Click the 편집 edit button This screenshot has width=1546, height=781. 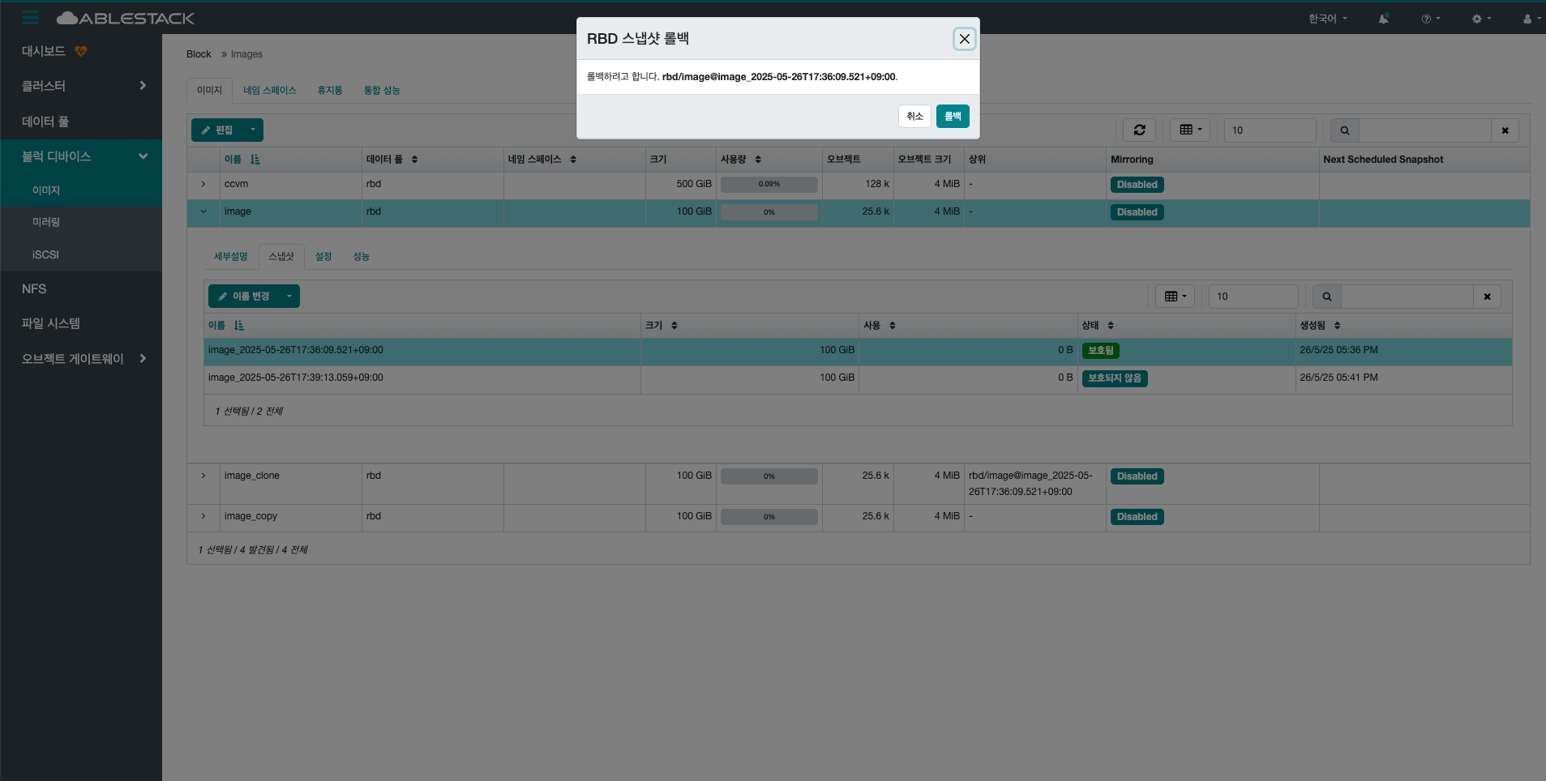click(x=217, y=130)
